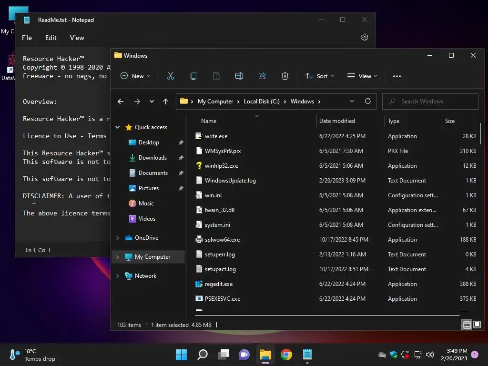Click inside the Search Windows field
This screenshot has height=366, width=488.
(430, 102)
